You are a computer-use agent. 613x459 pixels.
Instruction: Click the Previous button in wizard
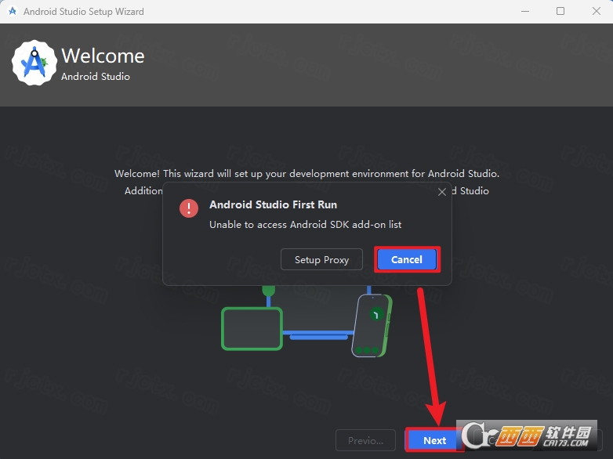pyautogui.click(x=365, y=441)
